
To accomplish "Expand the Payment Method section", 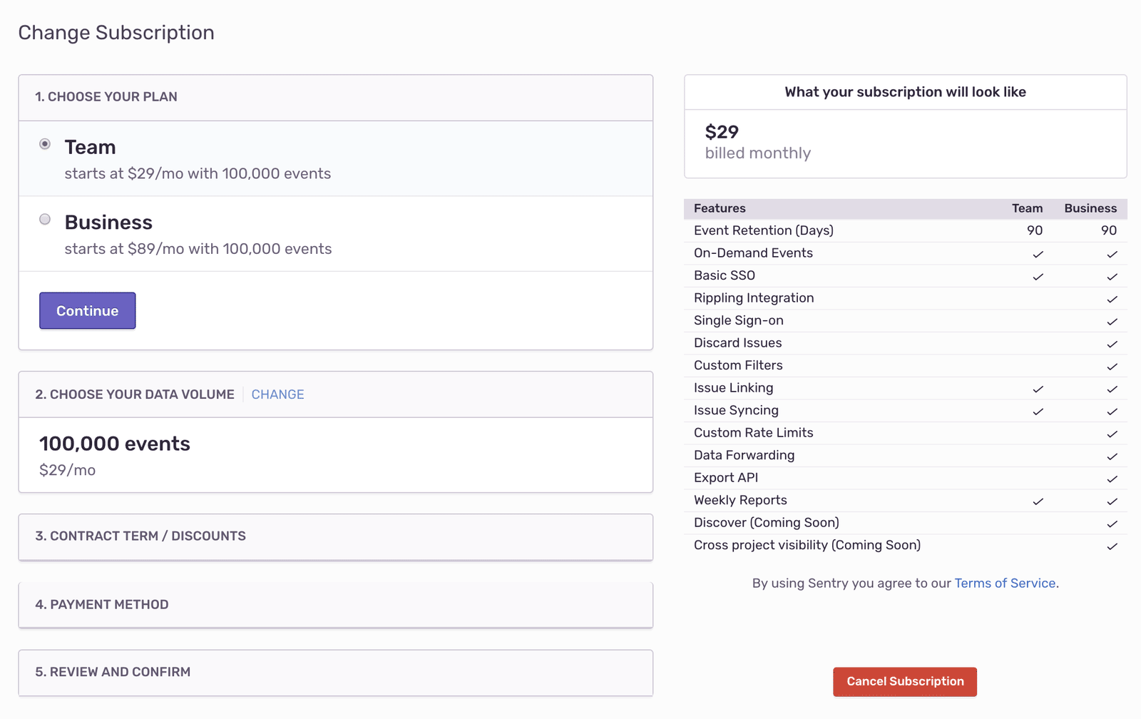I will click(x=102, y=605).
